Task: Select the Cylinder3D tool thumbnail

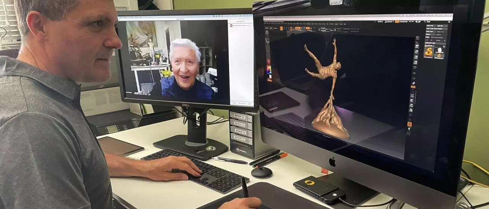Action: [439, 50]
